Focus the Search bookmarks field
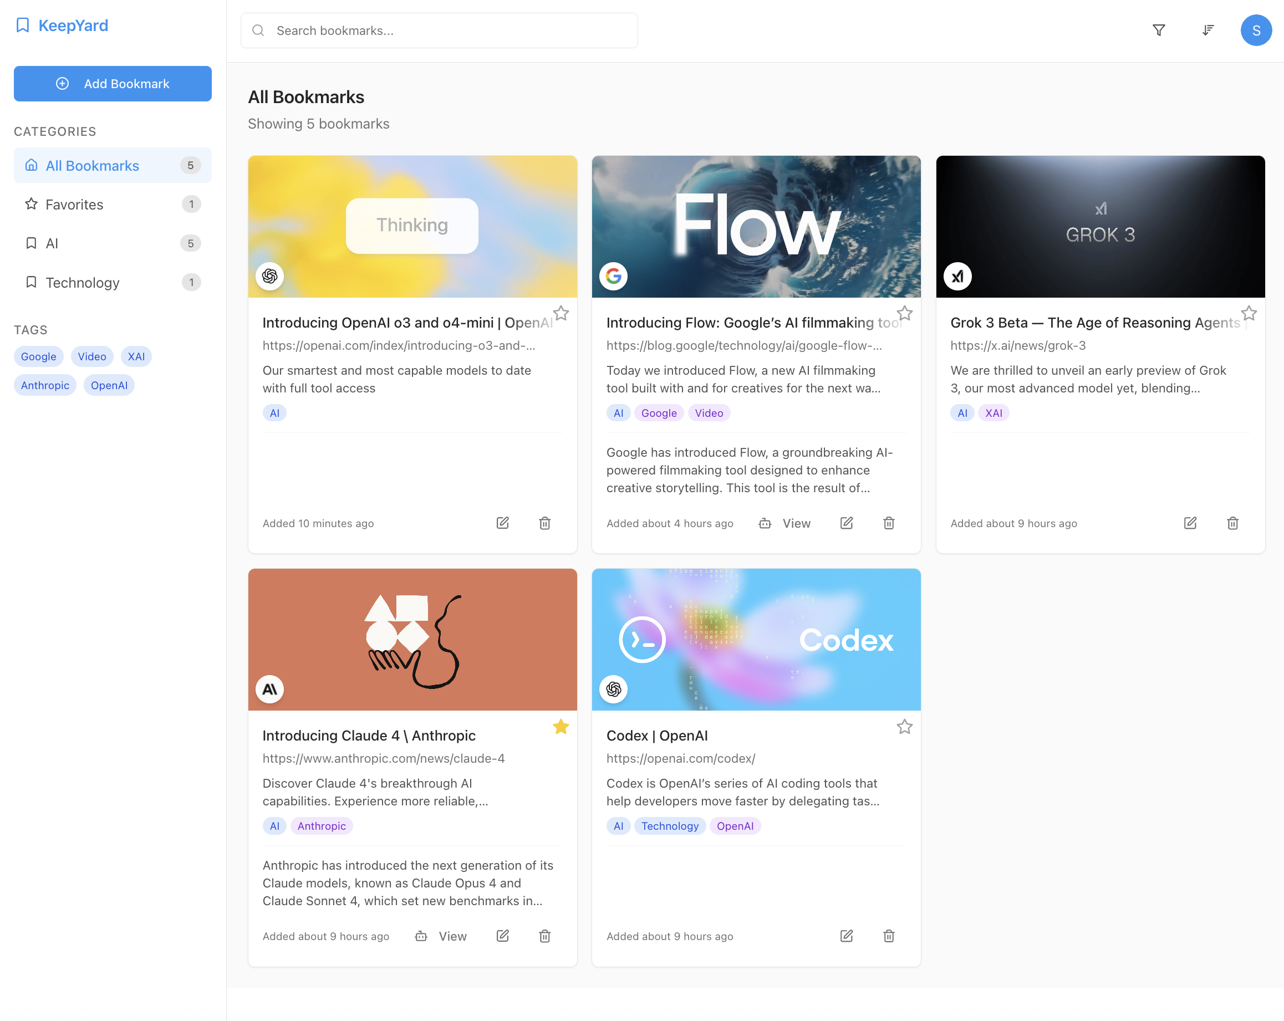Screen dimensions: 1284x1021 (439, 31)
